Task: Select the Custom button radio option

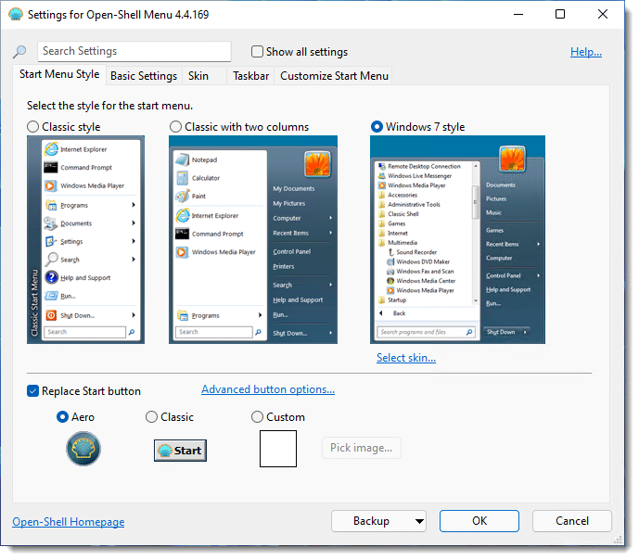Action: (x=257, y=416)
